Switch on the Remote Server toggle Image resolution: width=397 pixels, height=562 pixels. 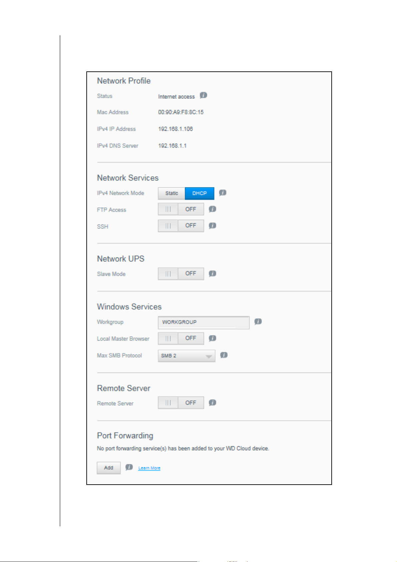181,403
